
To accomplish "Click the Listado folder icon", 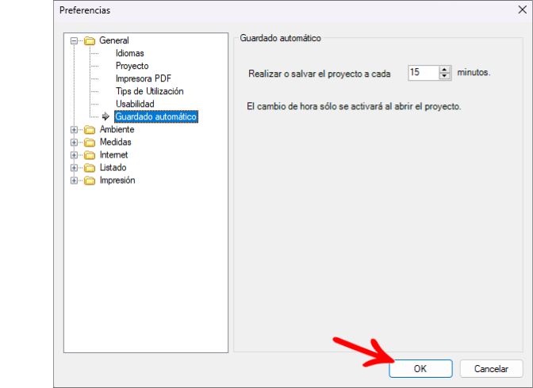I will pos(90,168).
